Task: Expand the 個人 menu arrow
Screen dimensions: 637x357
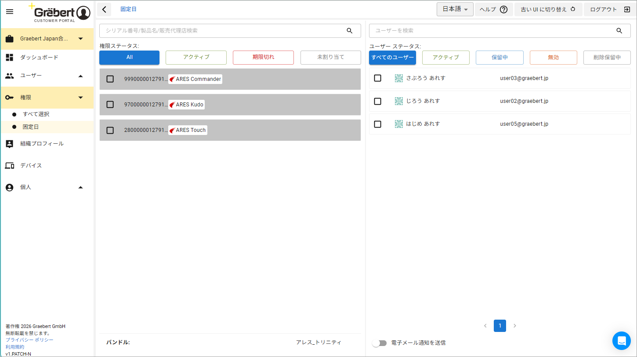Action: click(x=80, y=187)
